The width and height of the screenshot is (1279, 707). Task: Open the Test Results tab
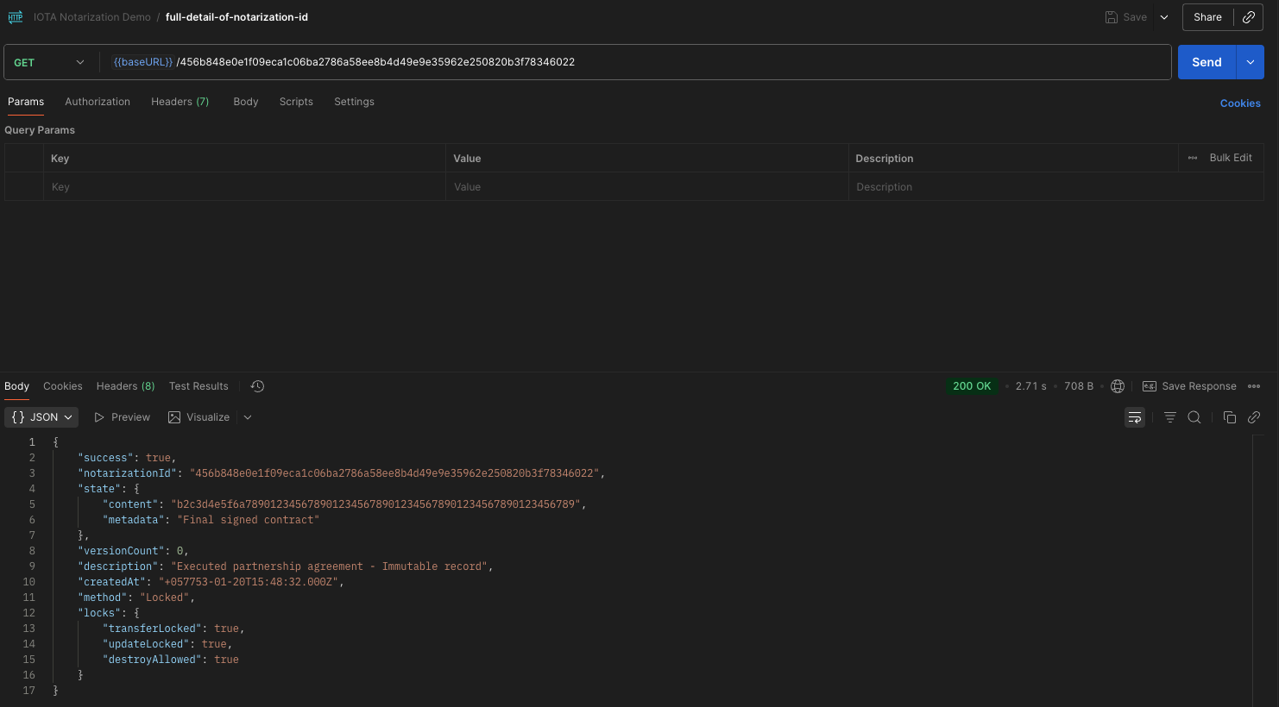pyautogui.click(x=198, y=386)
